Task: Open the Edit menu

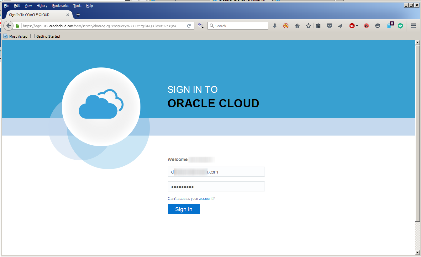Action: pos(17,6)
